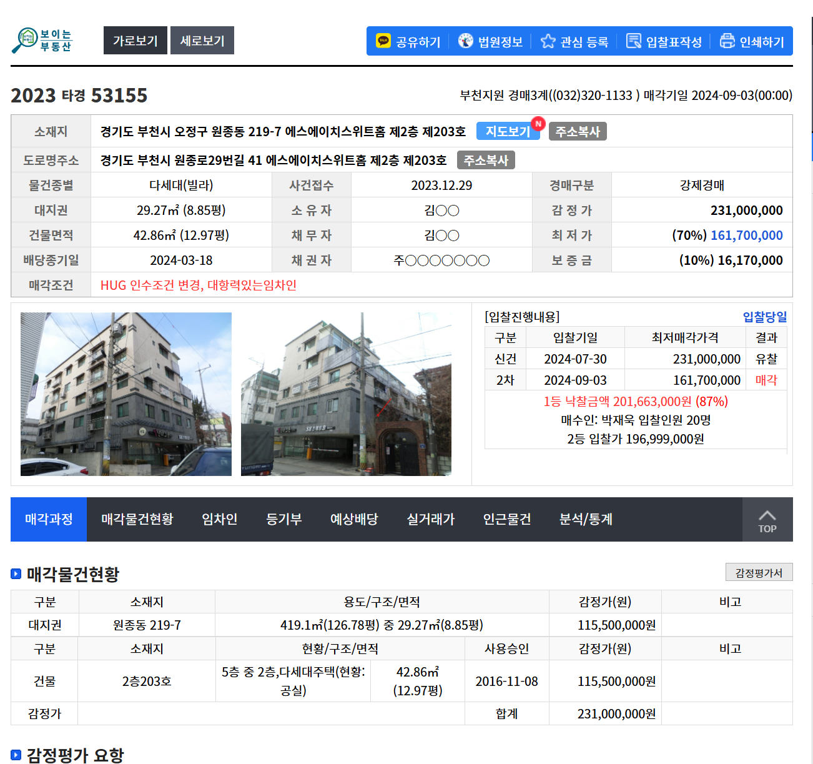
Task: Open 지도보기 map view
Action: (x=508, y=131)
